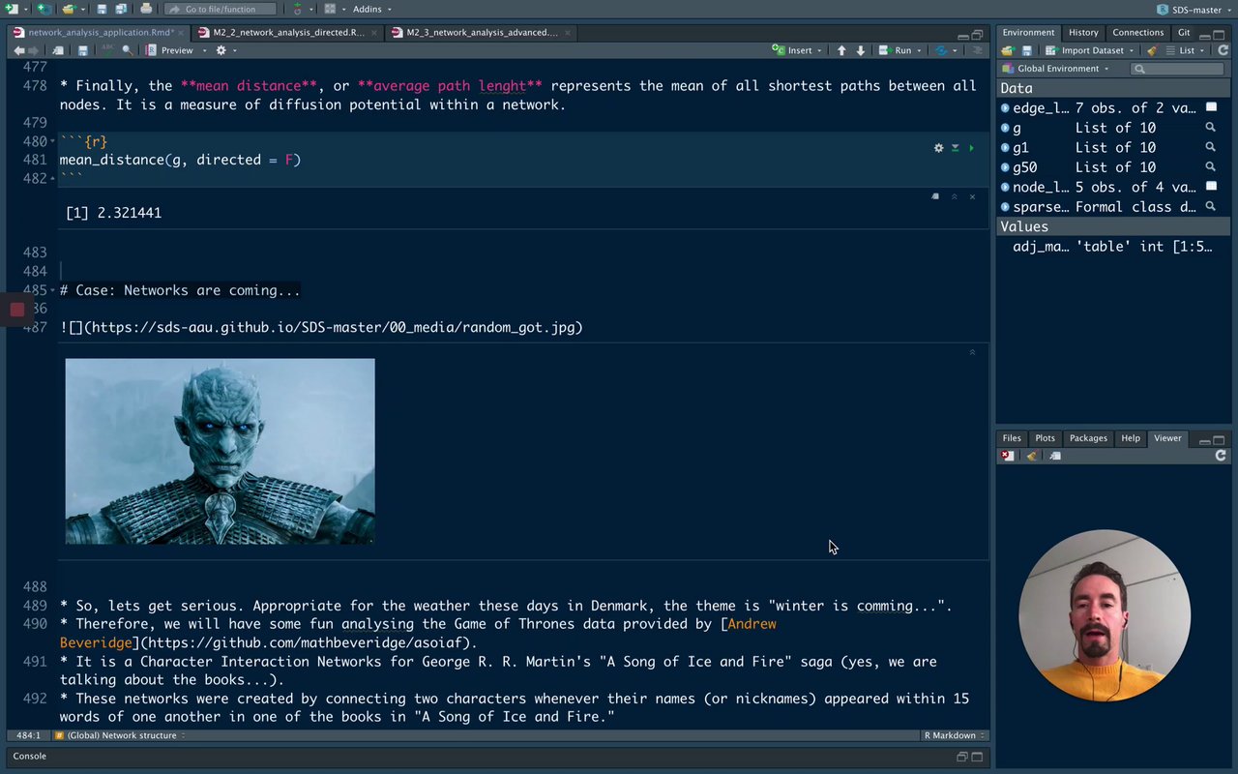Go to the next chunk with down arrow
This screenshot has width=1238, height=774.
[x=861, y=50]
